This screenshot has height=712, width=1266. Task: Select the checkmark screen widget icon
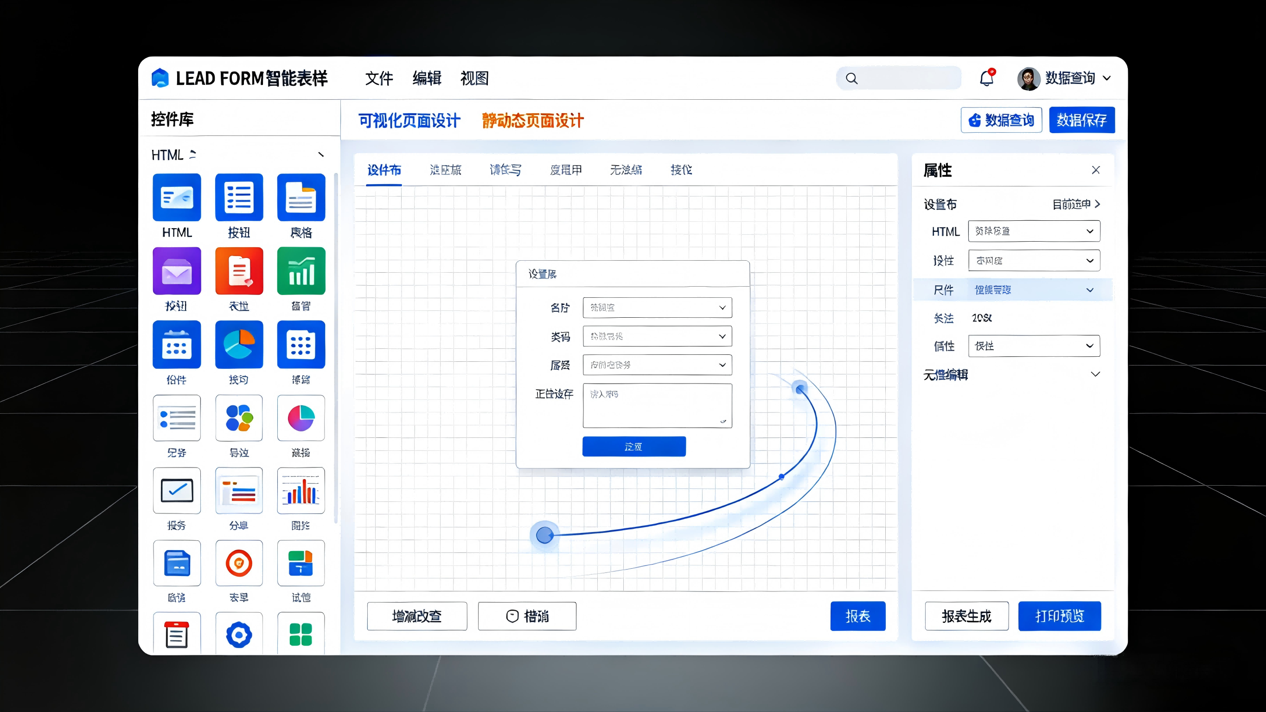click(176, 491)
